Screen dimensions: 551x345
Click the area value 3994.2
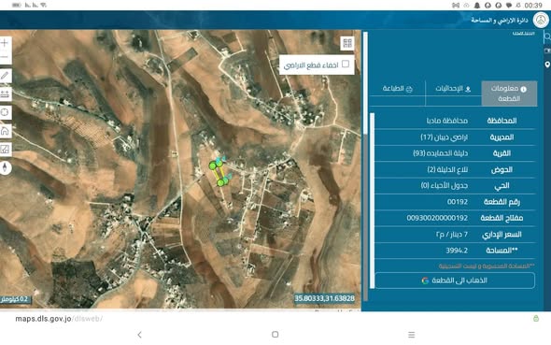pyautogui.click(x=457, y=251)
